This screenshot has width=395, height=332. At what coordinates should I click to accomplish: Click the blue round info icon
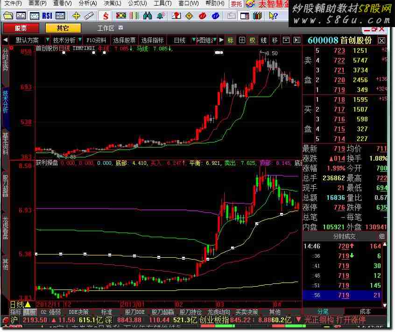click(x=215, y=16)
